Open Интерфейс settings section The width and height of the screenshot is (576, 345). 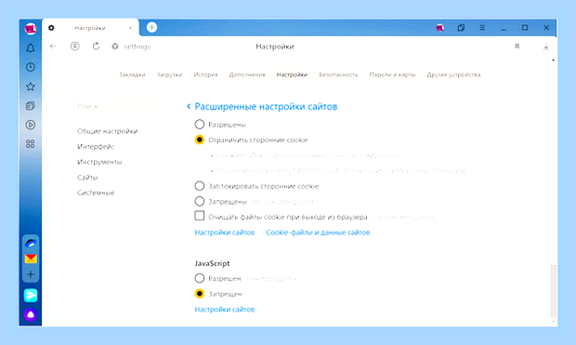tap(96, 146)
